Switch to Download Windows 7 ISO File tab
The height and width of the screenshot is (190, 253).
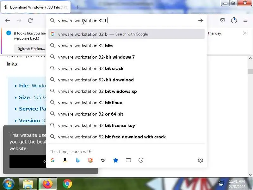click(x=35, y=7)
